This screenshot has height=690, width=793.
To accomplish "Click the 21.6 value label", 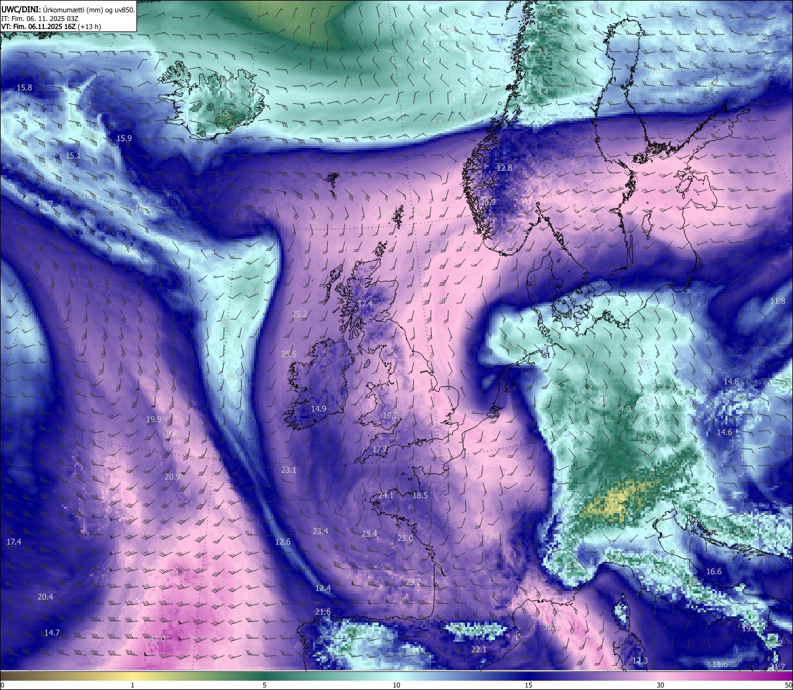I will [x=323, y=612].
